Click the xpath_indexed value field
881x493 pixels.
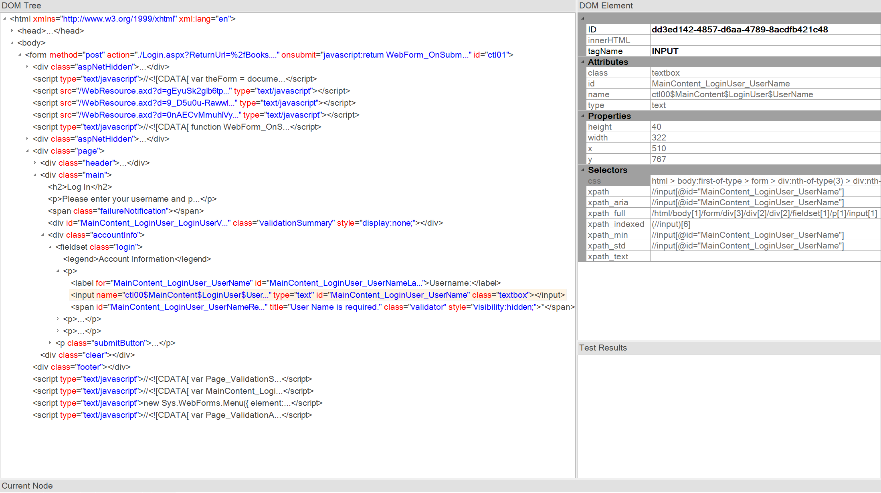pos(764,224)
